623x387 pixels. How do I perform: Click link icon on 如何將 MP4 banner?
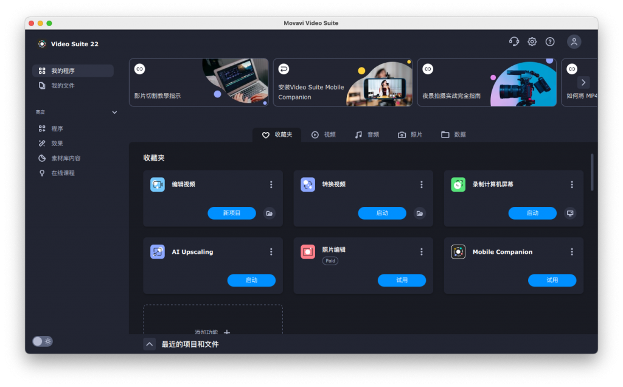pos(572,69)
